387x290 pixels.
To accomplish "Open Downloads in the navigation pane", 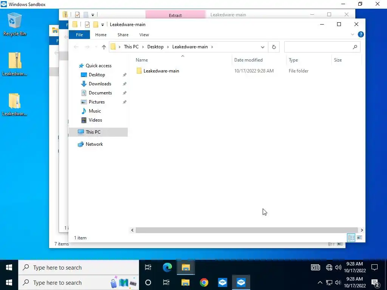I will (x=100, y=84).
